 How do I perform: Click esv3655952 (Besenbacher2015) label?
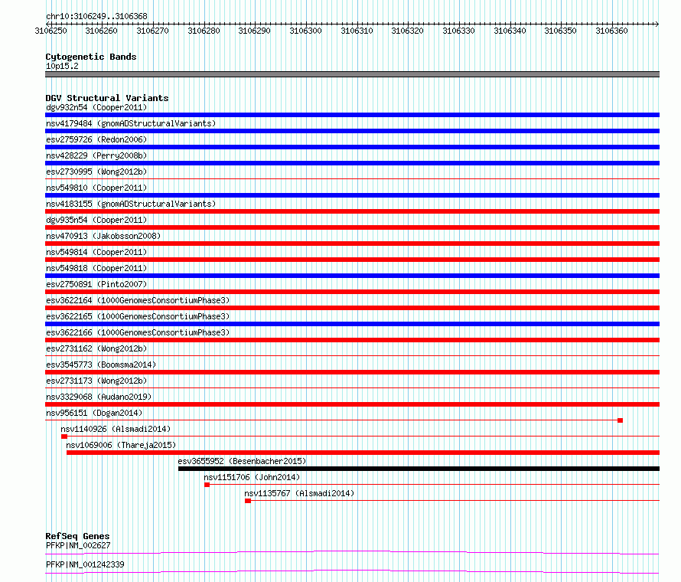coord(242,461)
